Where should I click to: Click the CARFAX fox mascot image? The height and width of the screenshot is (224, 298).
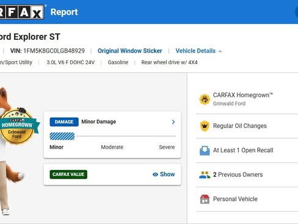[13, 151]
